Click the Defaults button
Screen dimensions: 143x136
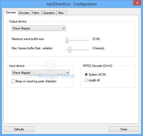point(19,129)
